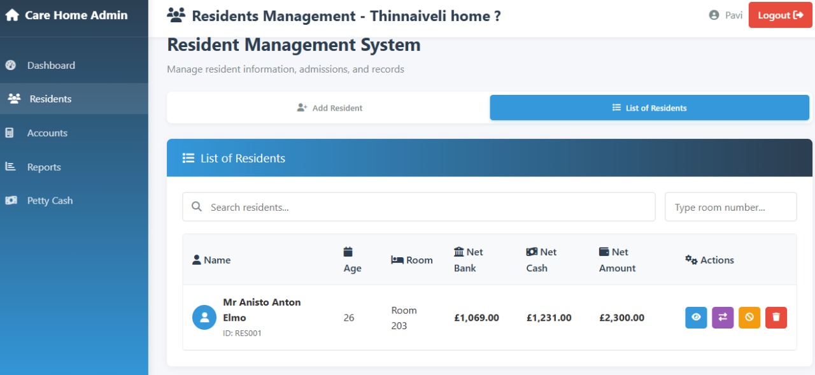This screenshot has height=375, width=815.
Task: Focus the Search residents input field
Action: [419, 207]
